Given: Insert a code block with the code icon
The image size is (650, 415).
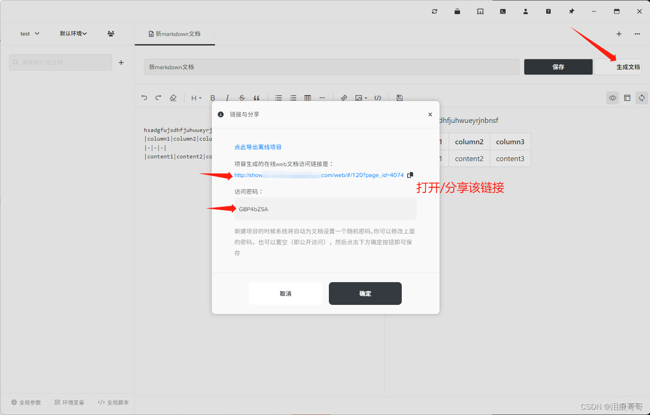Looking at the screenshot, I should point(378,98).
